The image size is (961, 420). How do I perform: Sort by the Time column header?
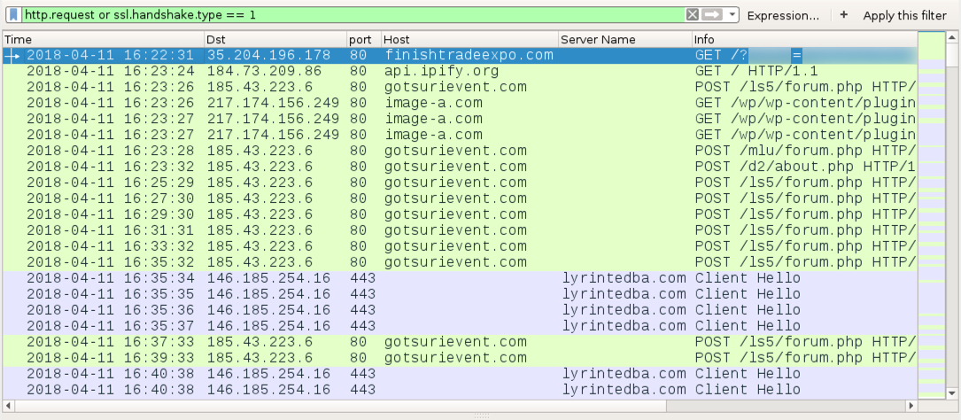[x=104, y=40]
